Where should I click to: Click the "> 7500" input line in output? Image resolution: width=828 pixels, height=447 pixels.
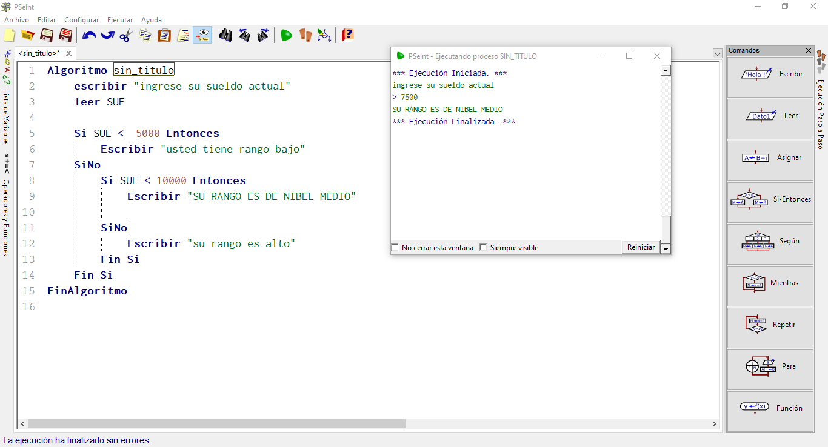tap(405, 98)
